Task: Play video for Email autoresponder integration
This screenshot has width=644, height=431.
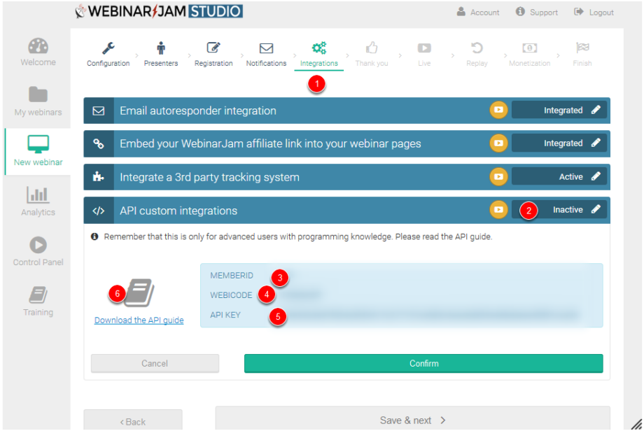Action: [x=498, y=110]
